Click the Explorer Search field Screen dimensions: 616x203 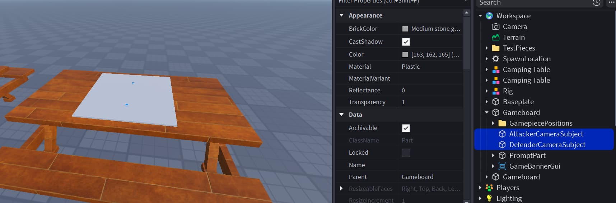[539, 3]
